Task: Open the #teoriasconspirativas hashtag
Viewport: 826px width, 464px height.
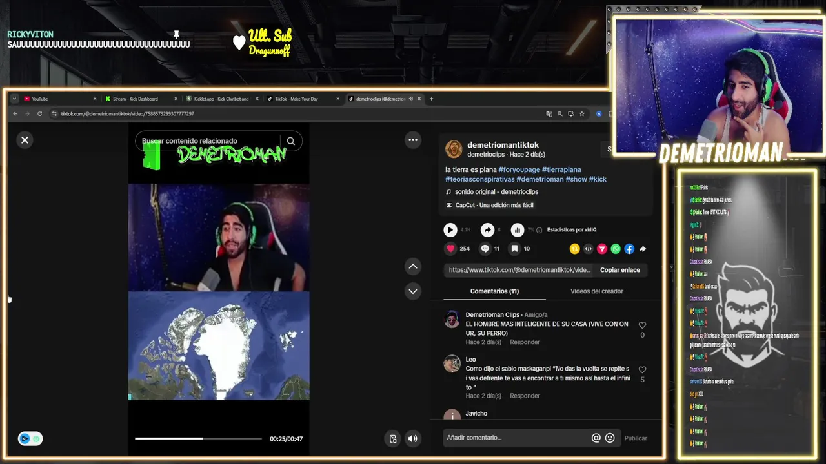Action: 479,179
